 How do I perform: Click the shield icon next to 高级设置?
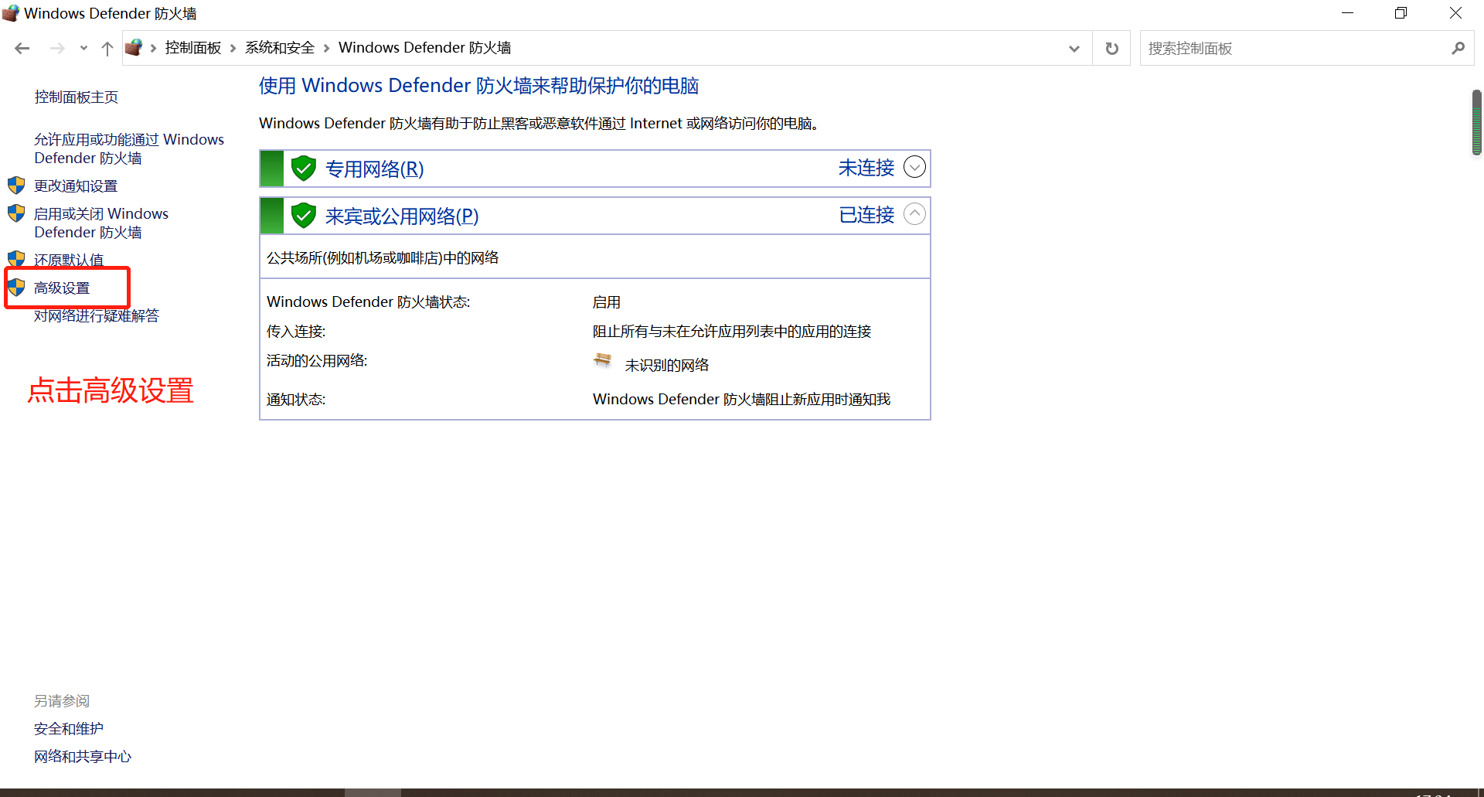pyautogui.click(x=16, y=288)
